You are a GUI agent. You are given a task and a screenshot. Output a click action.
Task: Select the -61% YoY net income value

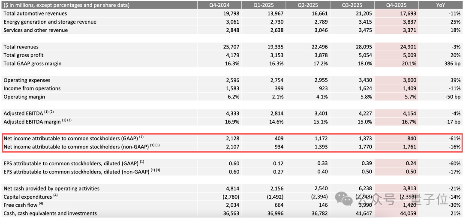coord(454,138)
